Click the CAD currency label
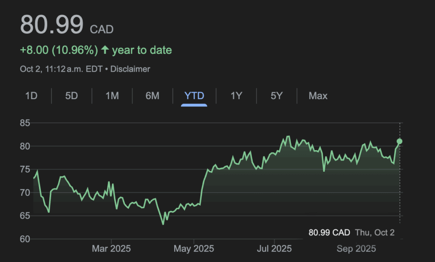 pyautogui.click(x=102, y=30)
